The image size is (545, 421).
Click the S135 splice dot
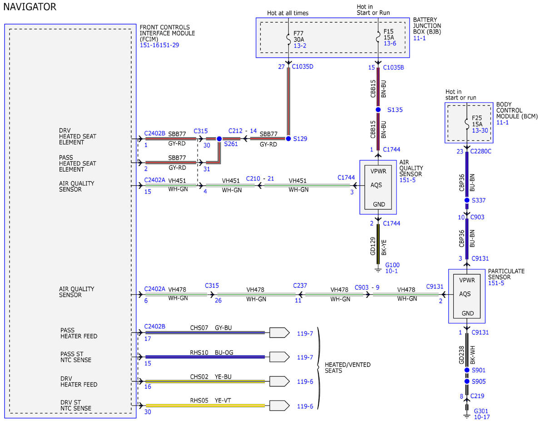point(378,110)
